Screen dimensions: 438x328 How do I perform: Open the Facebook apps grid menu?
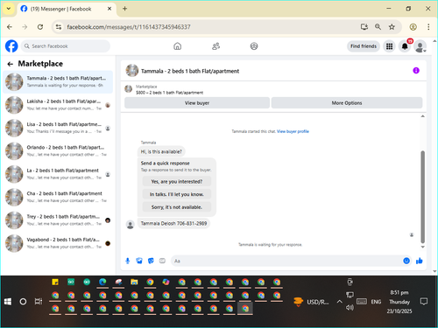point(389,46)
